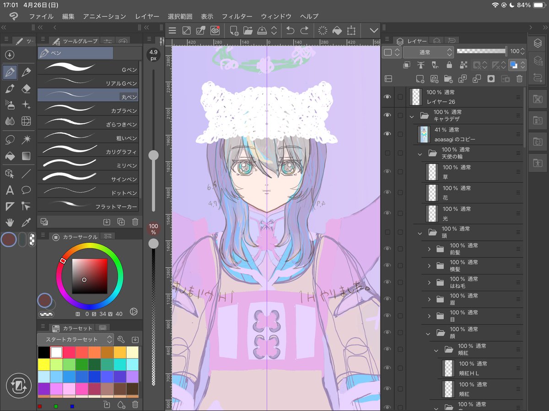Screen dimensions: 549x411
Task: Choose the フラットマーカー sub tool
Action: click(88, 205)
